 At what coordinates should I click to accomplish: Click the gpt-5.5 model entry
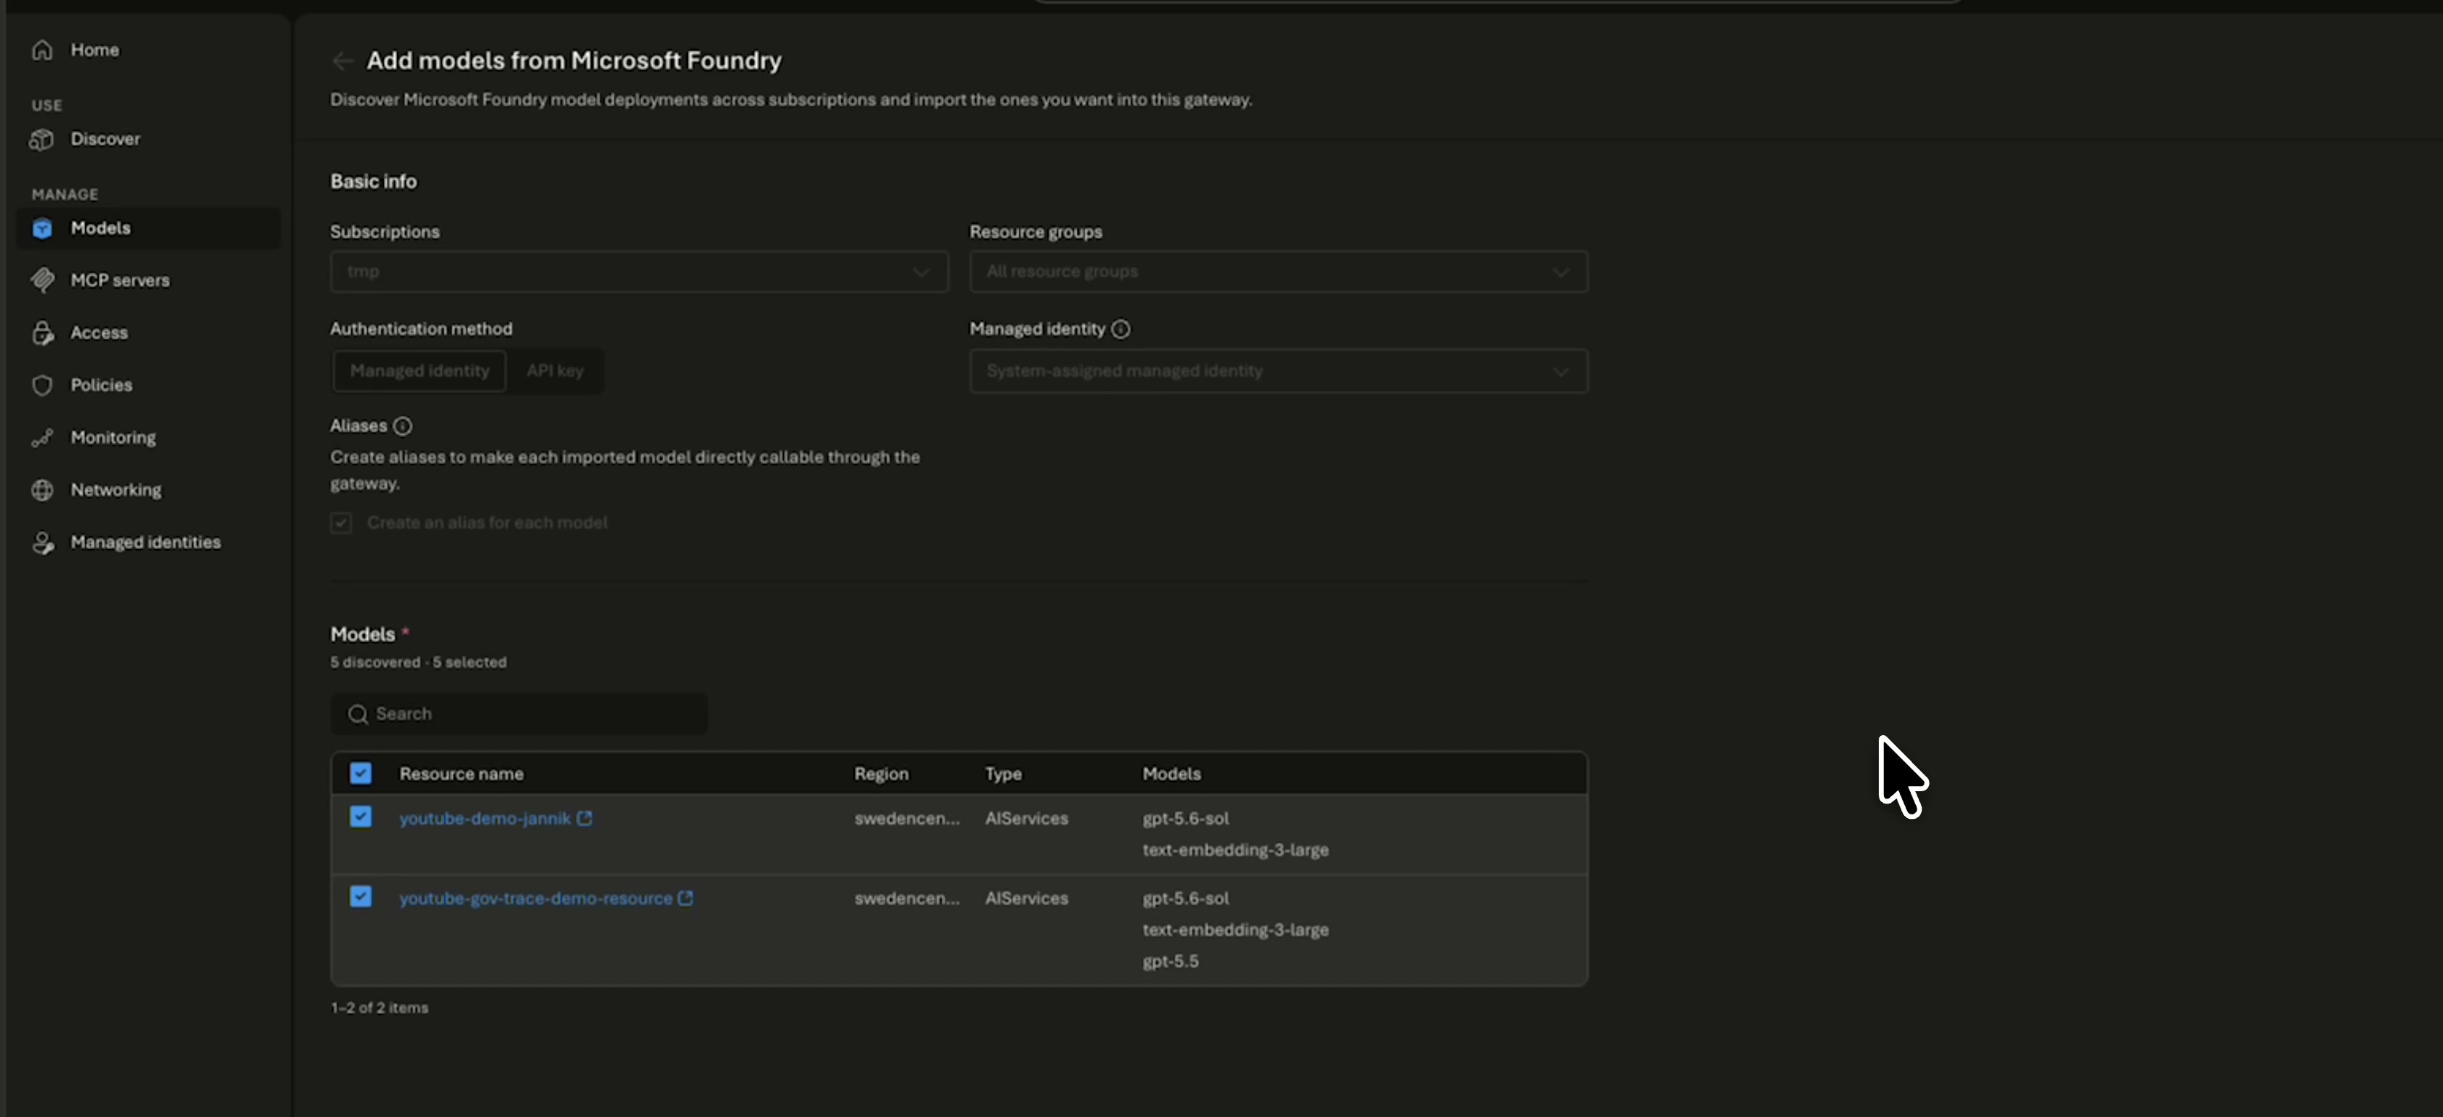coord(1171,961)
